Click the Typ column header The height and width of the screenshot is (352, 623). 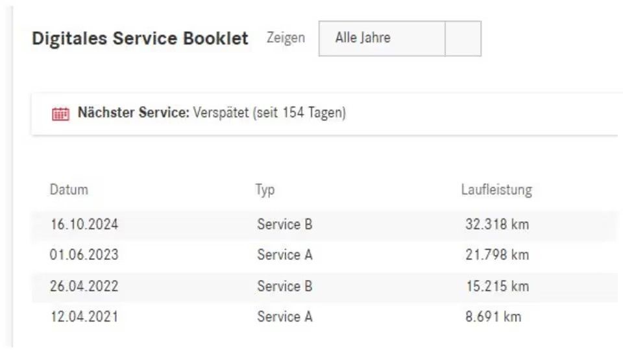click(x=265, y=190)
